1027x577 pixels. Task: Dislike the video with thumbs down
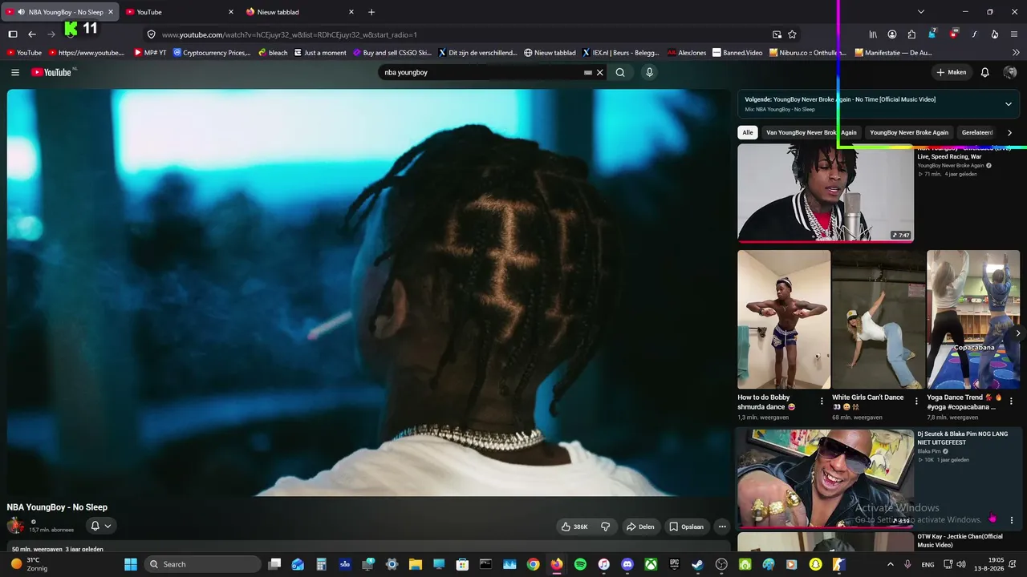[606, 527]
